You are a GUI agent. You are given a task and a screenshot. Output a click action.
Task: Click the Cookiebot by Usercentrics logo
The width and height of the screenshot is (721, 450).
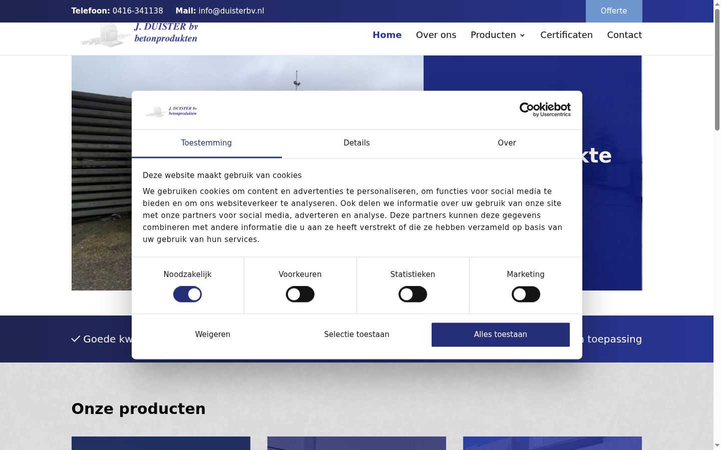[x=545, y=109]
